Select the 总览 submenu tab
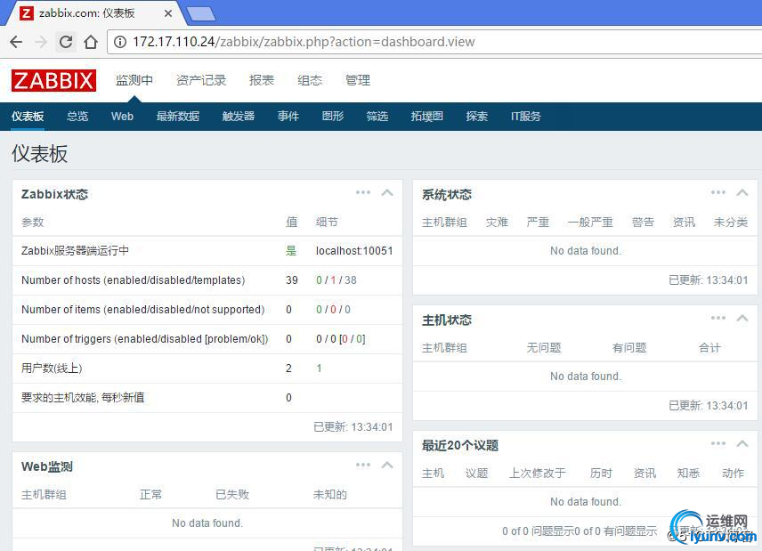This screenshot has width=762, height=551. (77, 116)
